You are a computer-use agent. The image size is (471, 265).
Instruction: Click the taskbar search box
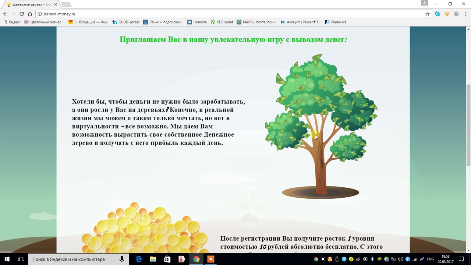78,259
